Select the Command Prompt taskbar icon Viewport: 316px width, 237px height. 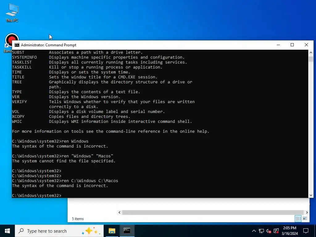[127, 231]
